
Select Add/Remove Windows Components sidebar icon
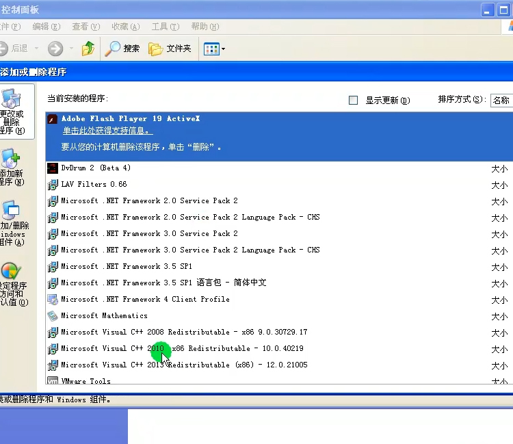(x=11, y=210)
